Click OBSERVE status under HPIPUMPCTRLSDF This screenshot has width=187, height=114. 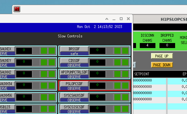[x=74, y=77]
